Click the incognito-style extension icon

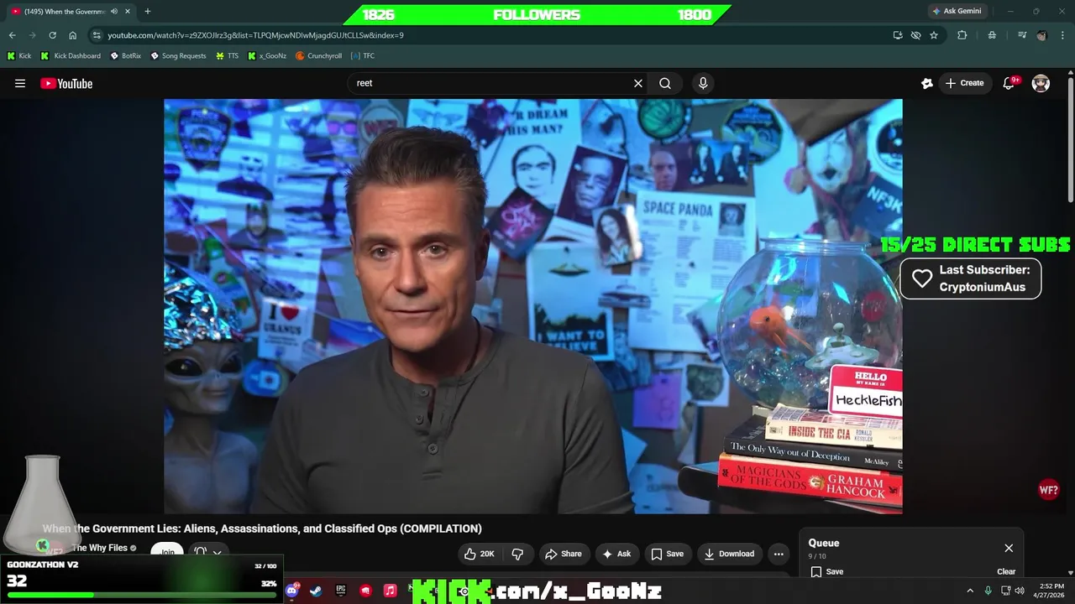[992, 35]
